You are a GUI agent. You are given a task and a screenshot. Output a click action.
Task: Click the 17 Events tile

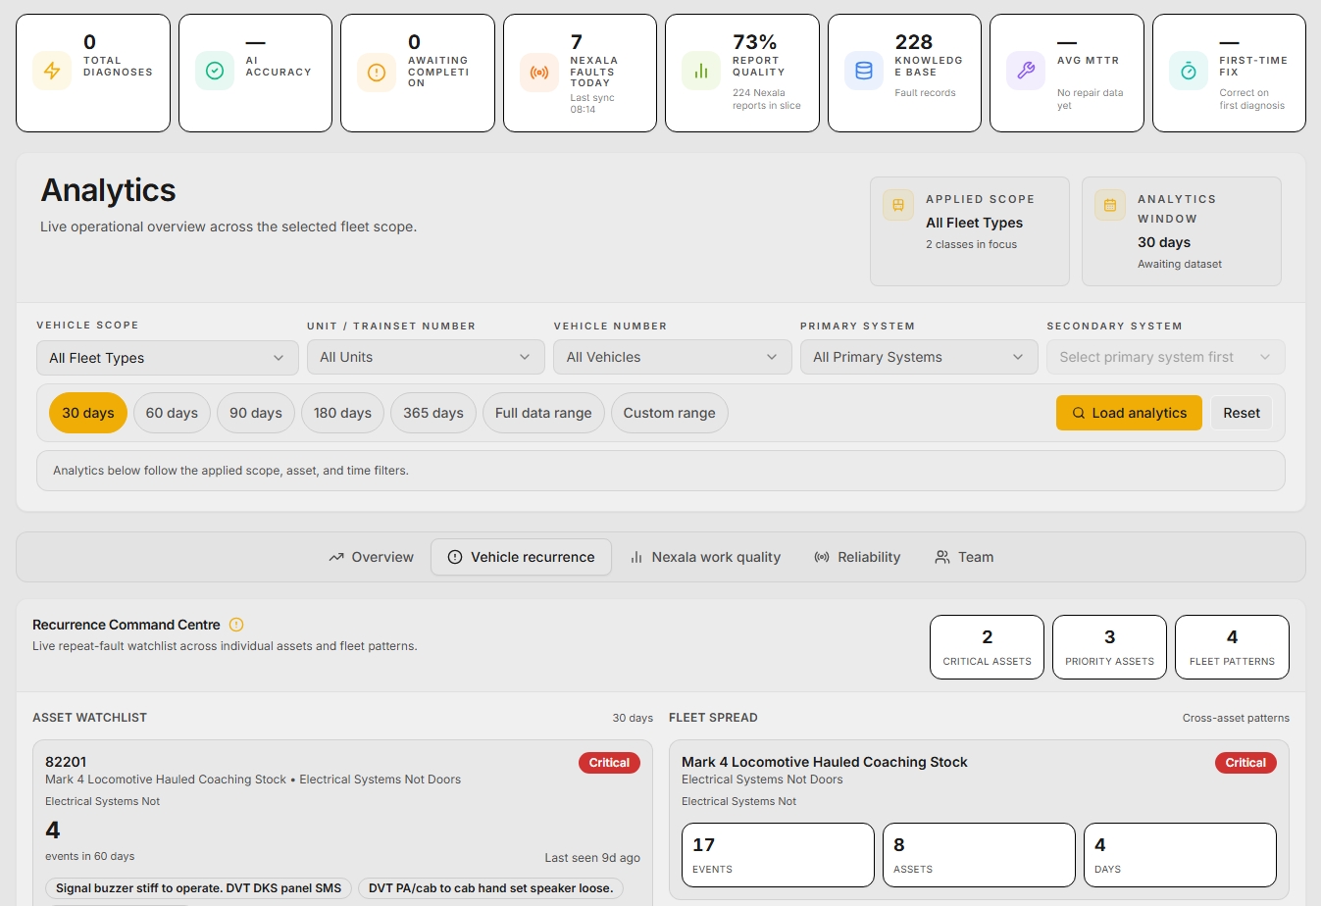point(778,855)
